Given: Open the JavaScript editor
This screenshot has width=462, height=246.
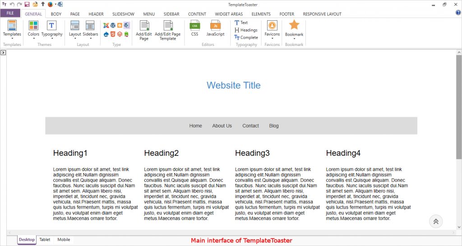Looking at the screenshot, I should click(215, 28).
